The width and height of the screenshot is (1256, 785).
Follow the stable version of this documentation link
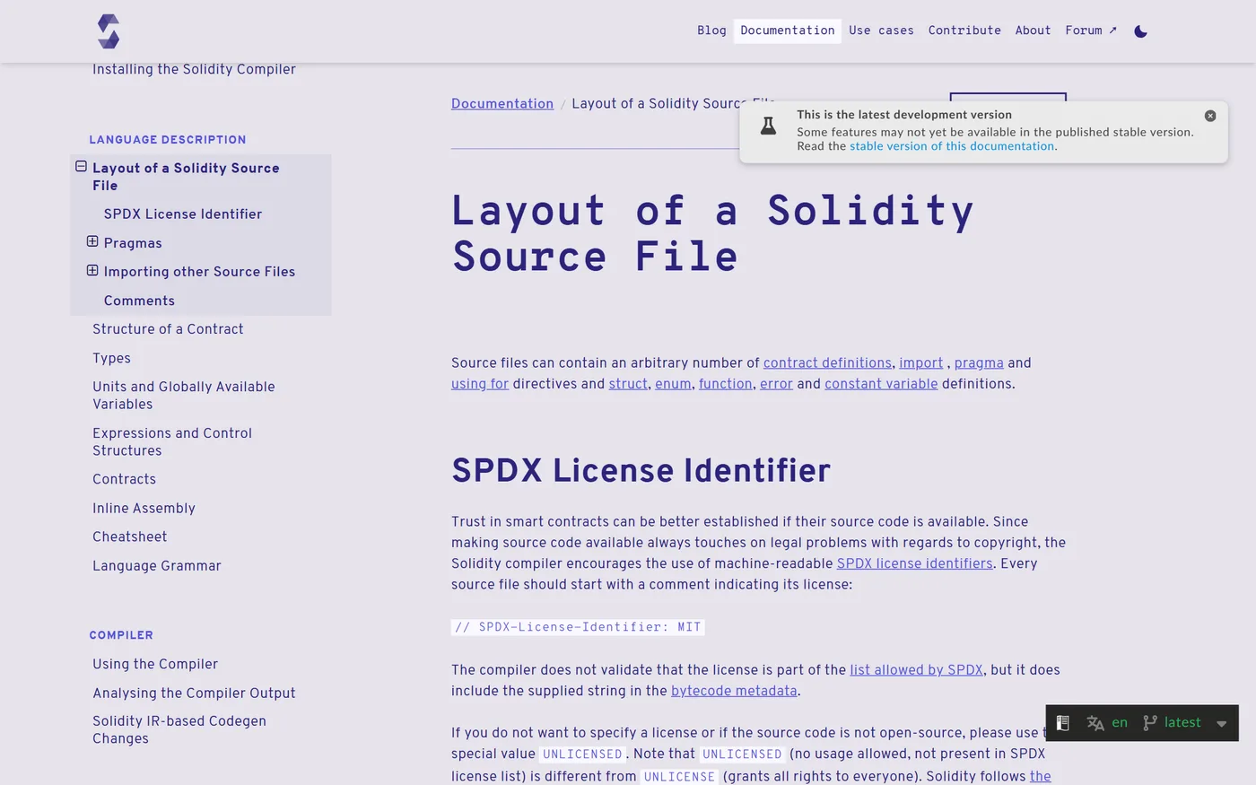pyautogui.click(x=952, y=146)
